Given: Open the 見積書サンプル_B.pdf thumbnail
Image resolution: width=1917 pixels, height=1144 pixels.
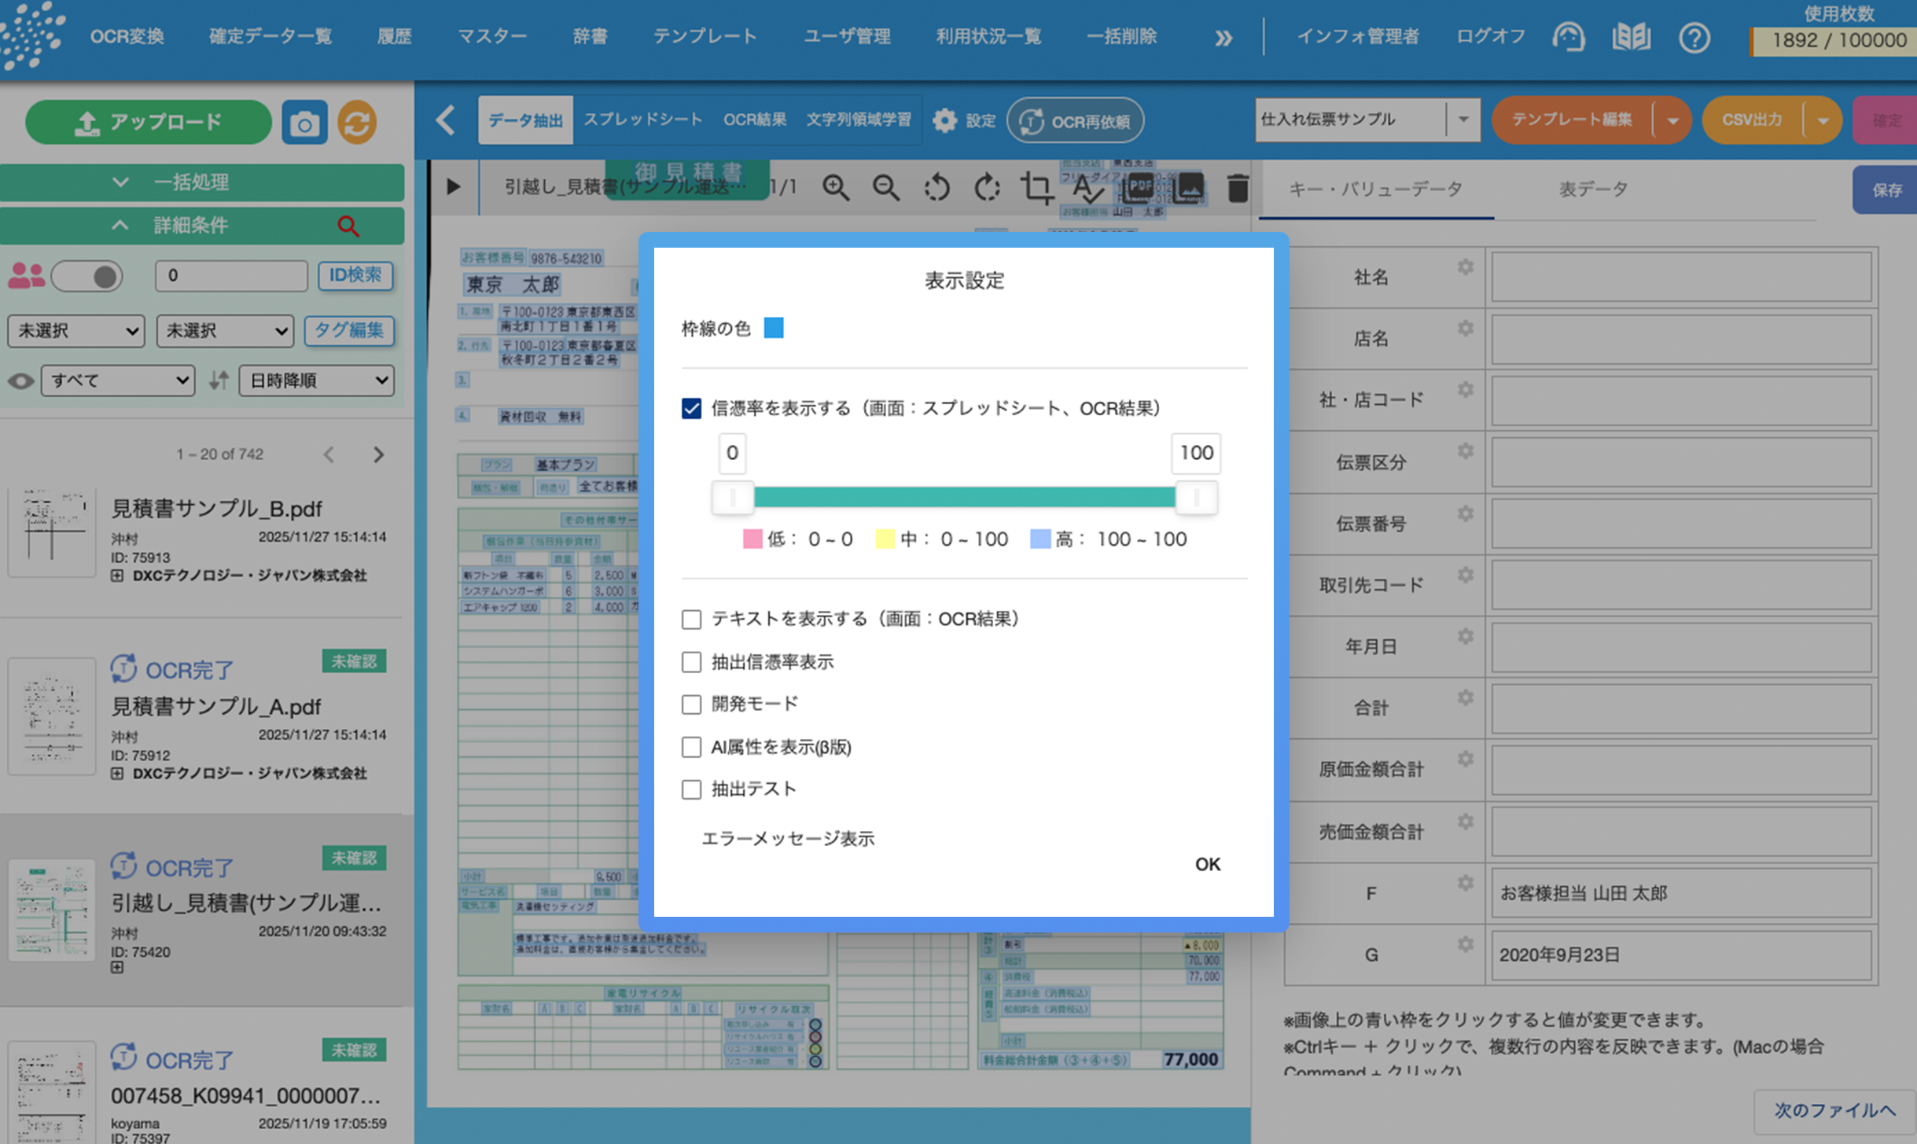Looking at the screenshot, I should (x=51, y=532).
